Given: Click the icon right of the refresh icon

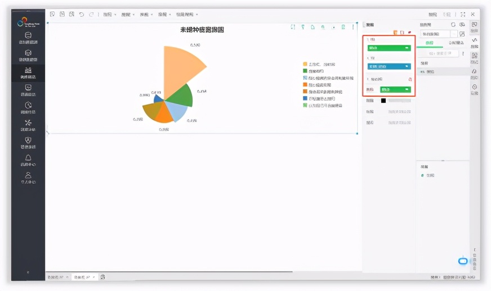Looking at the screenshot, I should [x=462, y=24].
